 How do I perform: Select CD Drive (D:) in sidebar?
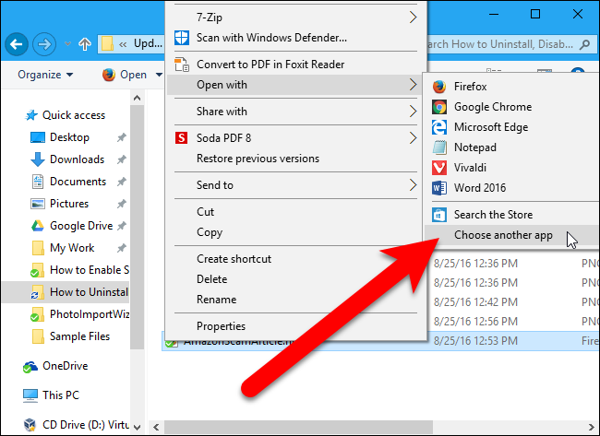tap(77, 425)
